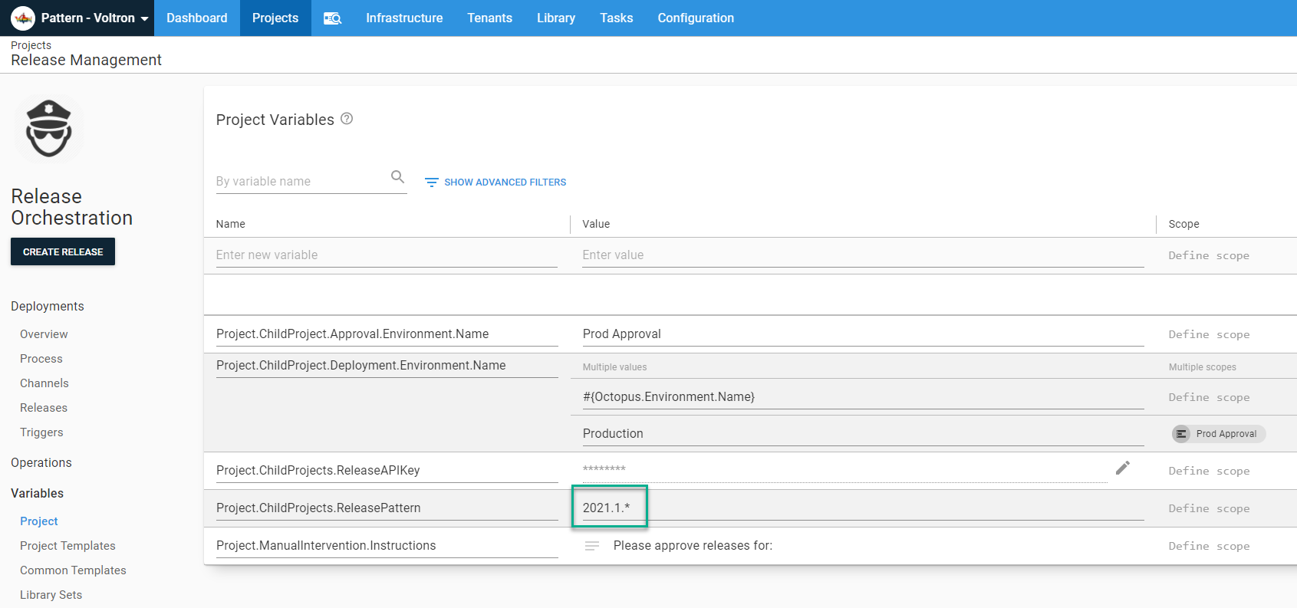Image resolution: width=1297 pixels, height=608 pixels.
Task: Select Library Sets under Variables
Action: point(51,595)
